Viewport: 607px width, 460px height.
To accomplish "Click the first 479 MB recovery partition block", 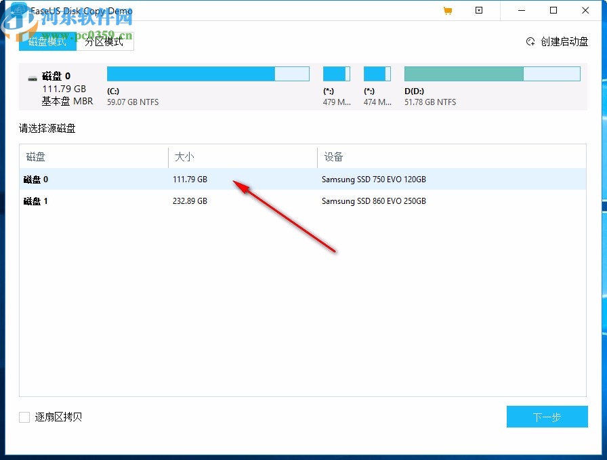I will tap(337, 73).
